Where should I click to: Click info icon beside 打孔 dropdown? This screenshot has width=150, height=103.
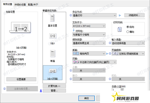110,79
